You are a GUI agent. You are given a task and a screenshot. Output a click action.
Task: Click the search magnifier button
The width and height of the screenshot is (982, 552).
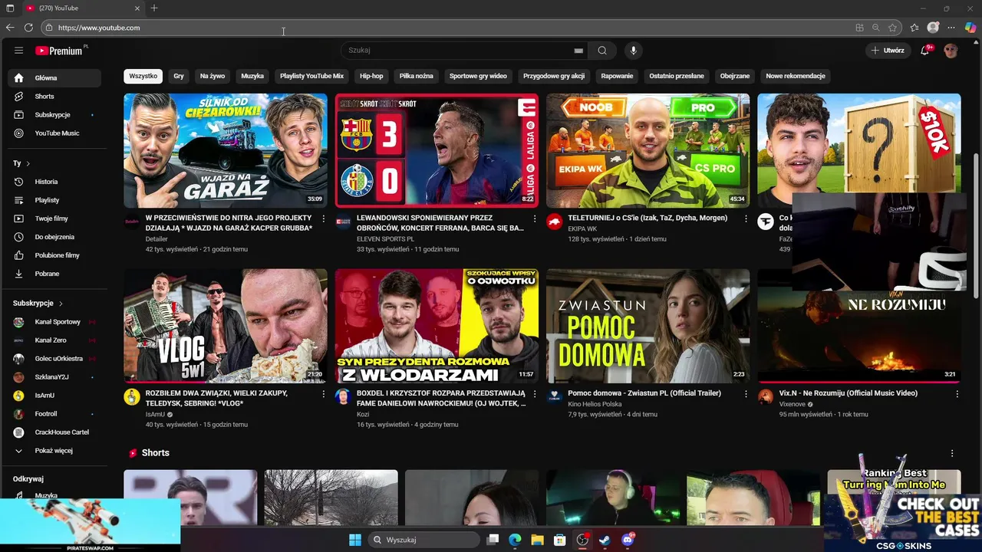[602, 51]
